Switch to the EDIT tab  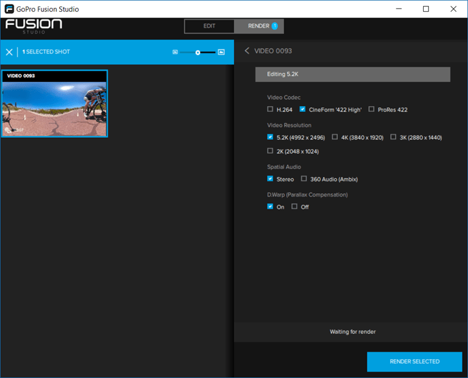pyautogui.click(x=209, y=26)
